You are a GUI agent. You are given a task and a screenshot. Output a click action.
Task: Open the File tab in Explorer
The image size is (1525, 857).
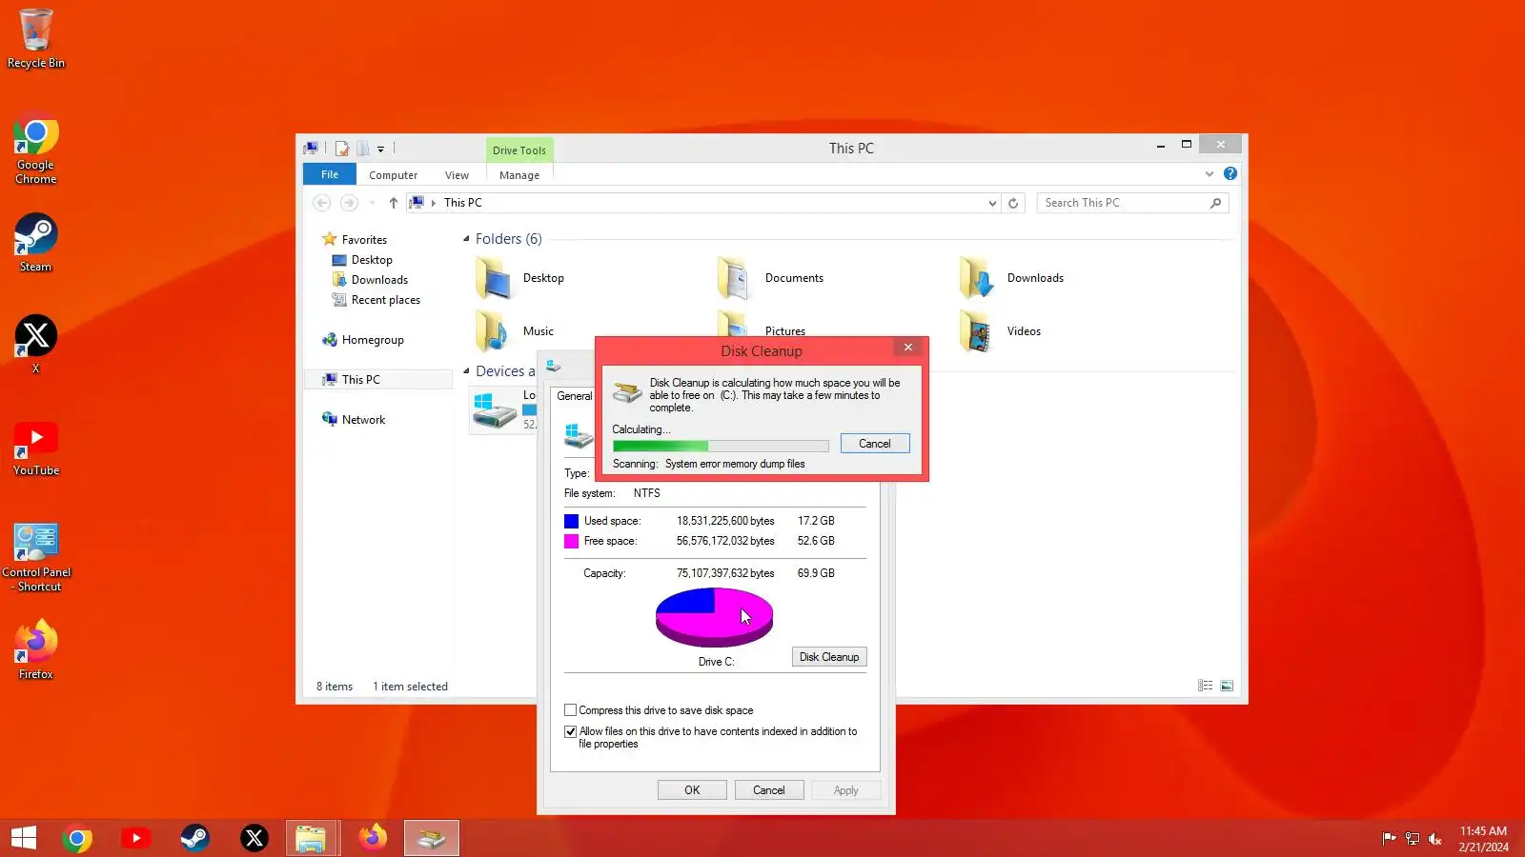(x=330, y=174)
